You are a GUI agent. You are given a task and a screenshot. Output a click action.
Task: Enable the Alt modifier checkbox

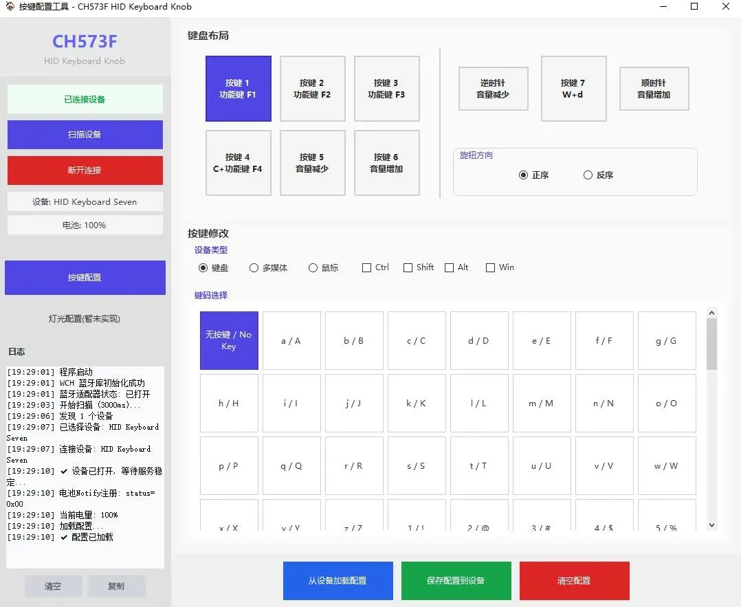[x=456, y=267]
